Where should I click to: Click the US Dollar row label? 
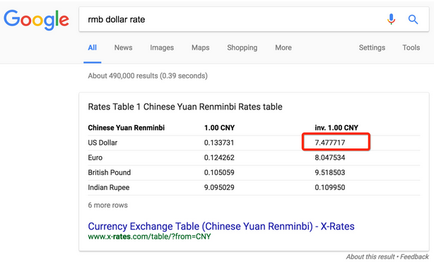tap(102, 143)
